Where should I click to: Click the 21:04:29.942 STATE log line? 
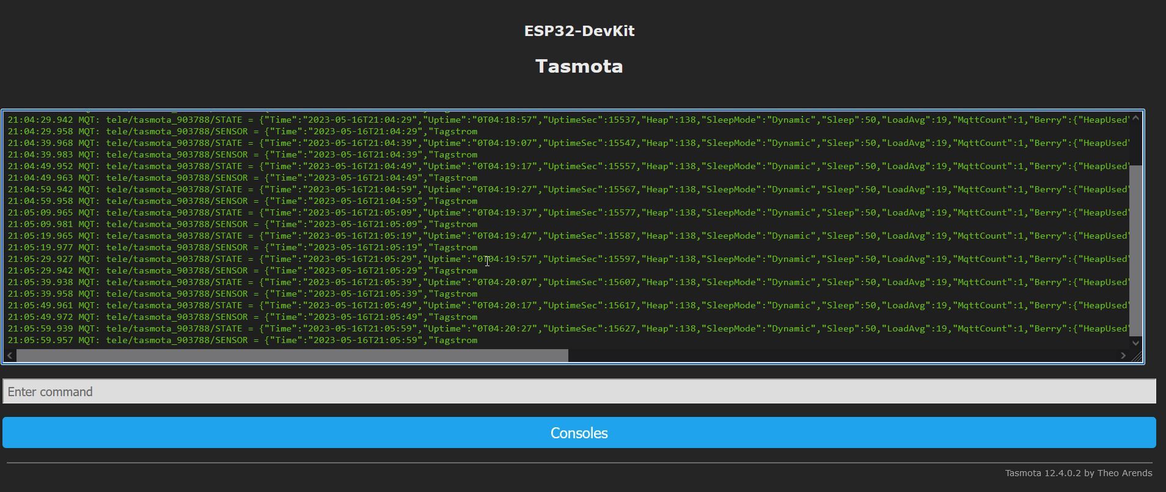(x=568, y=120)
